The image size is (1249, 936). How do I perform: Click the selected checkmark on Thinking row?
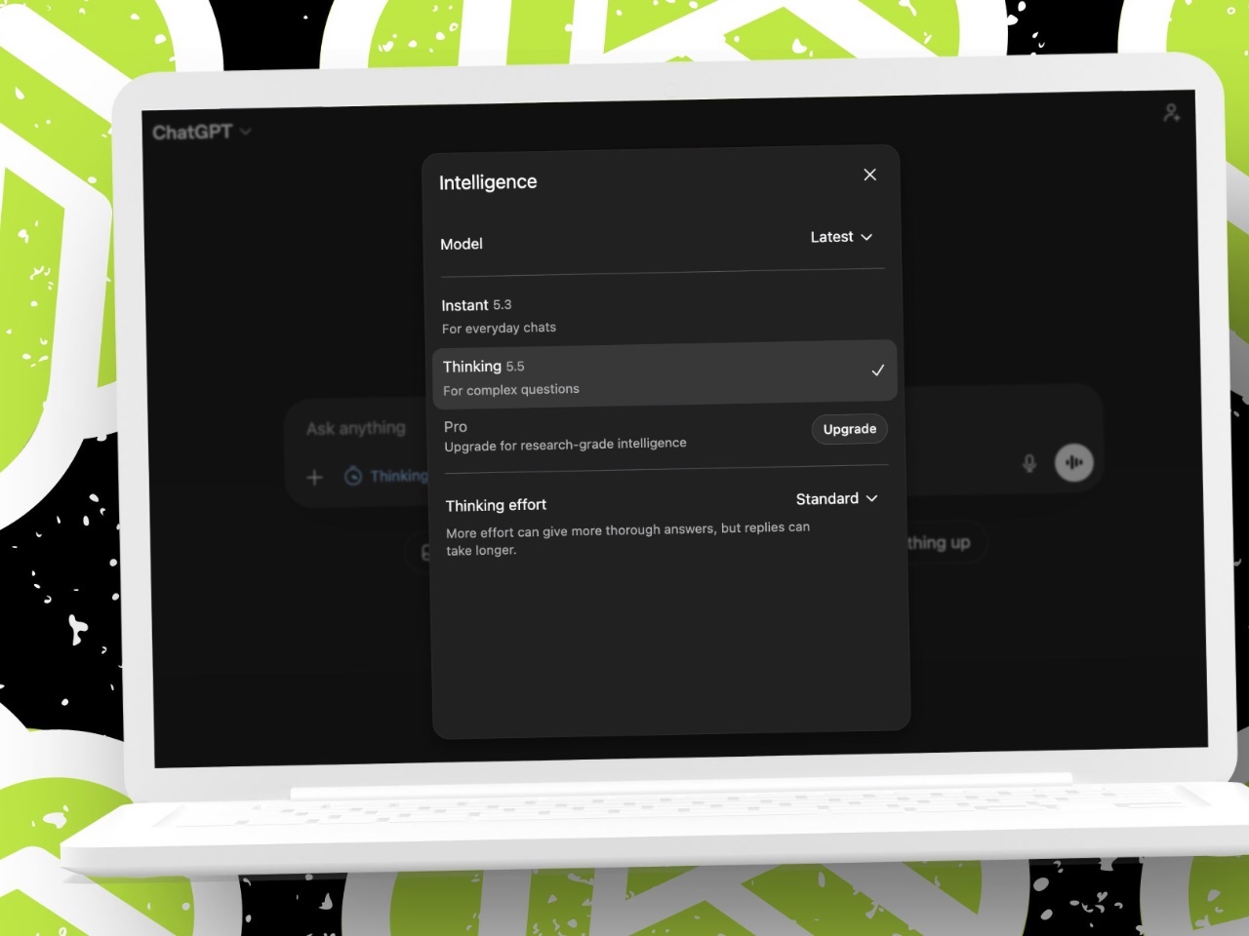(x=877, y=370)
